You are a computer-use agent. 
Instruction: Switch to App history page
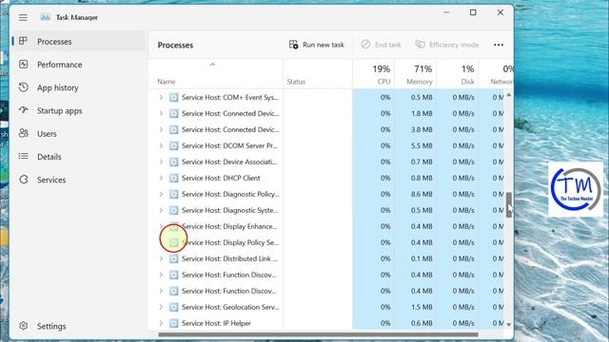[79, 87]
